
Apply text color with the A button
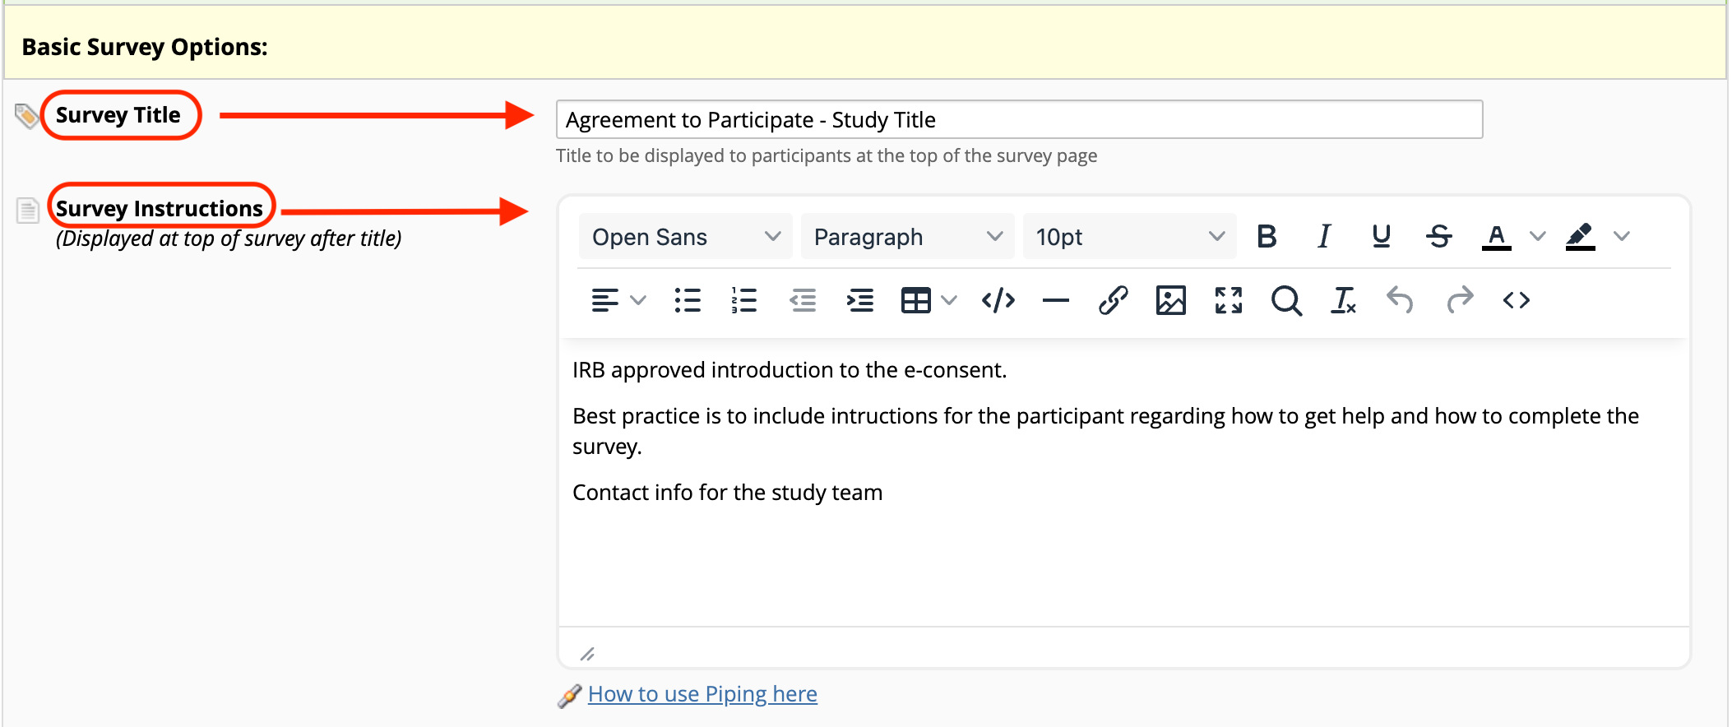[x=1497, y=237]
